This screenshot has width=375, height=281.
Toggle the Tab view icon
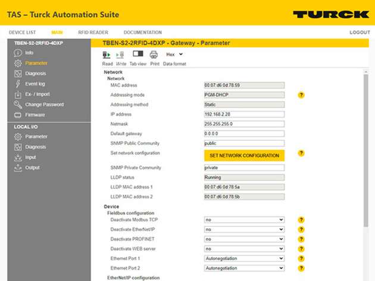click(x=138, y=53)
